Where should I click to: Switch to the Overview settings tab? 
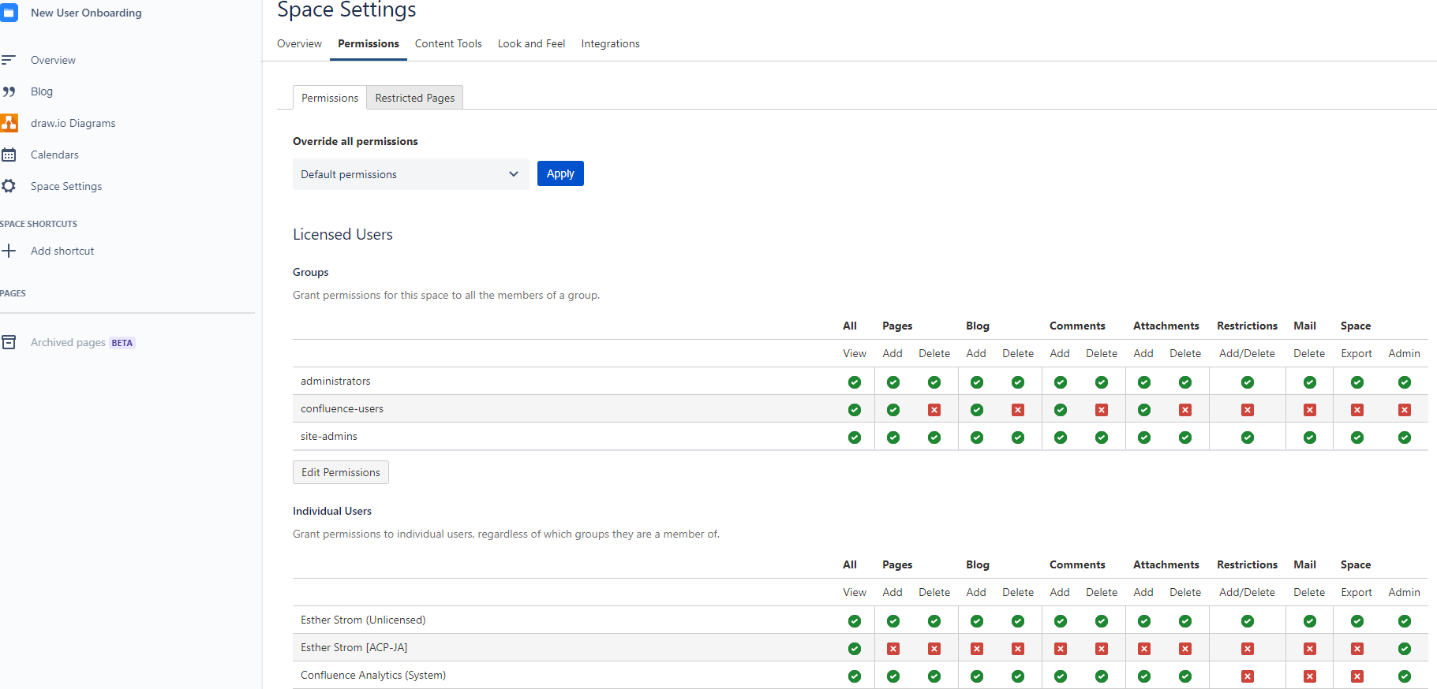pyautogui.click(x=299, y=43)
